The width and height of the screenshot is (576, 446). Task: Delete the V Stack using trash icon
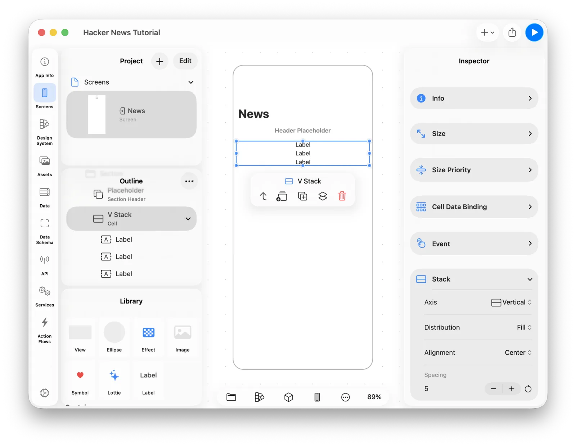pos(342,196)
